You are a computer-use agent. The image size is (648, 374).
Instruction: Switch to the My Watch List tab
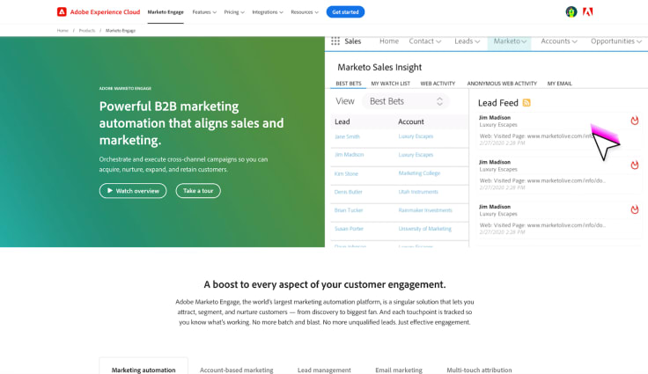tap(391, 84)
